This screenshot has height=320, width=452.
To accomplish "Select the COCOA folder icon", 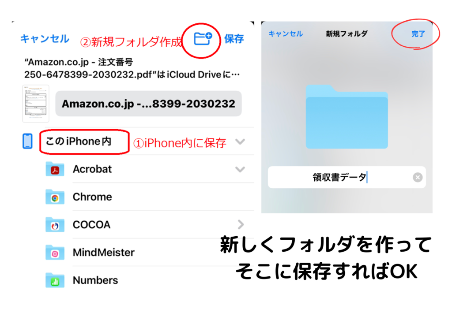I will [x=55, y=225].
